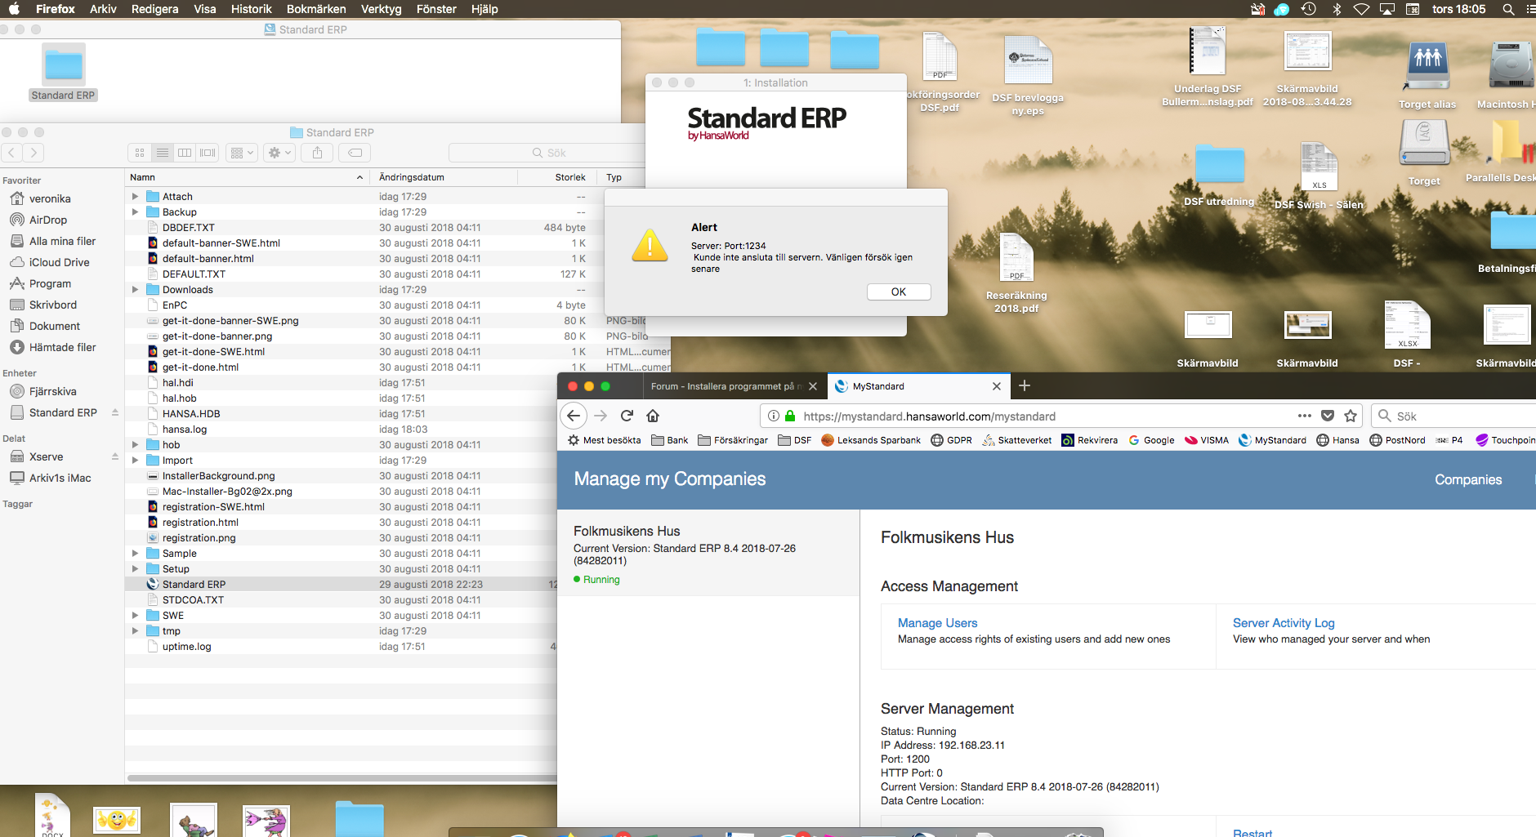Close the MyStandard tab
The width and height of the screenshot is (1536, 837).
pos(997,386)
